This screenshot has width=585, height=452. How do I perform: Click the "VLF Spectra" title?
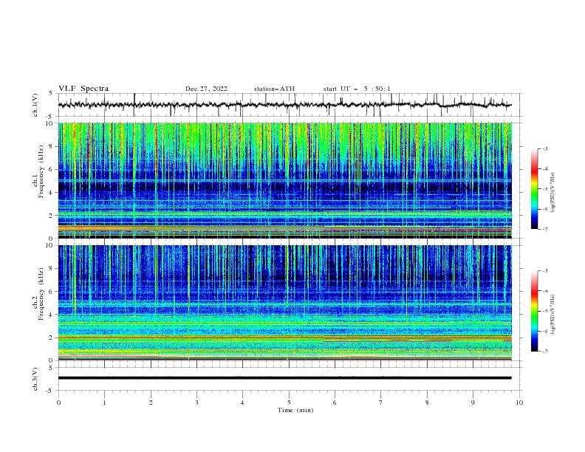pos(83,89)
